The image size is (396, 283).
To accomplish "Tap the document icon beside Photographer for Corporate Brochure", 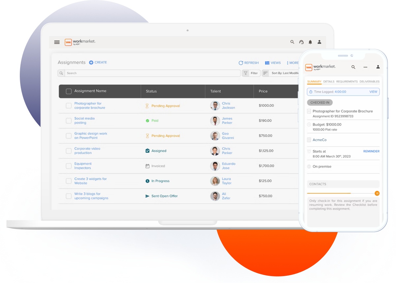I will click(309, 111).
